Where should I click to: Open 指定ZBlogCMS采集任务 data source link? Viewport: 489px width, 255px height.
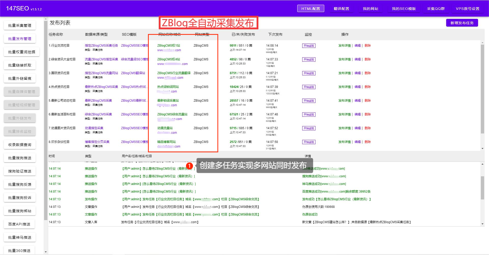tap(101, 46)
